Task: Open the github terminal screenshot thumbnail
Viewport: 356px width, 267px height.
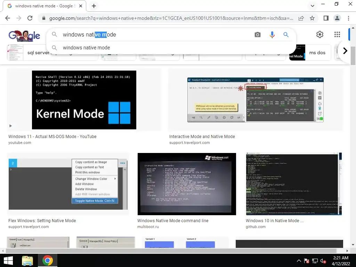Action: (294, 184)
